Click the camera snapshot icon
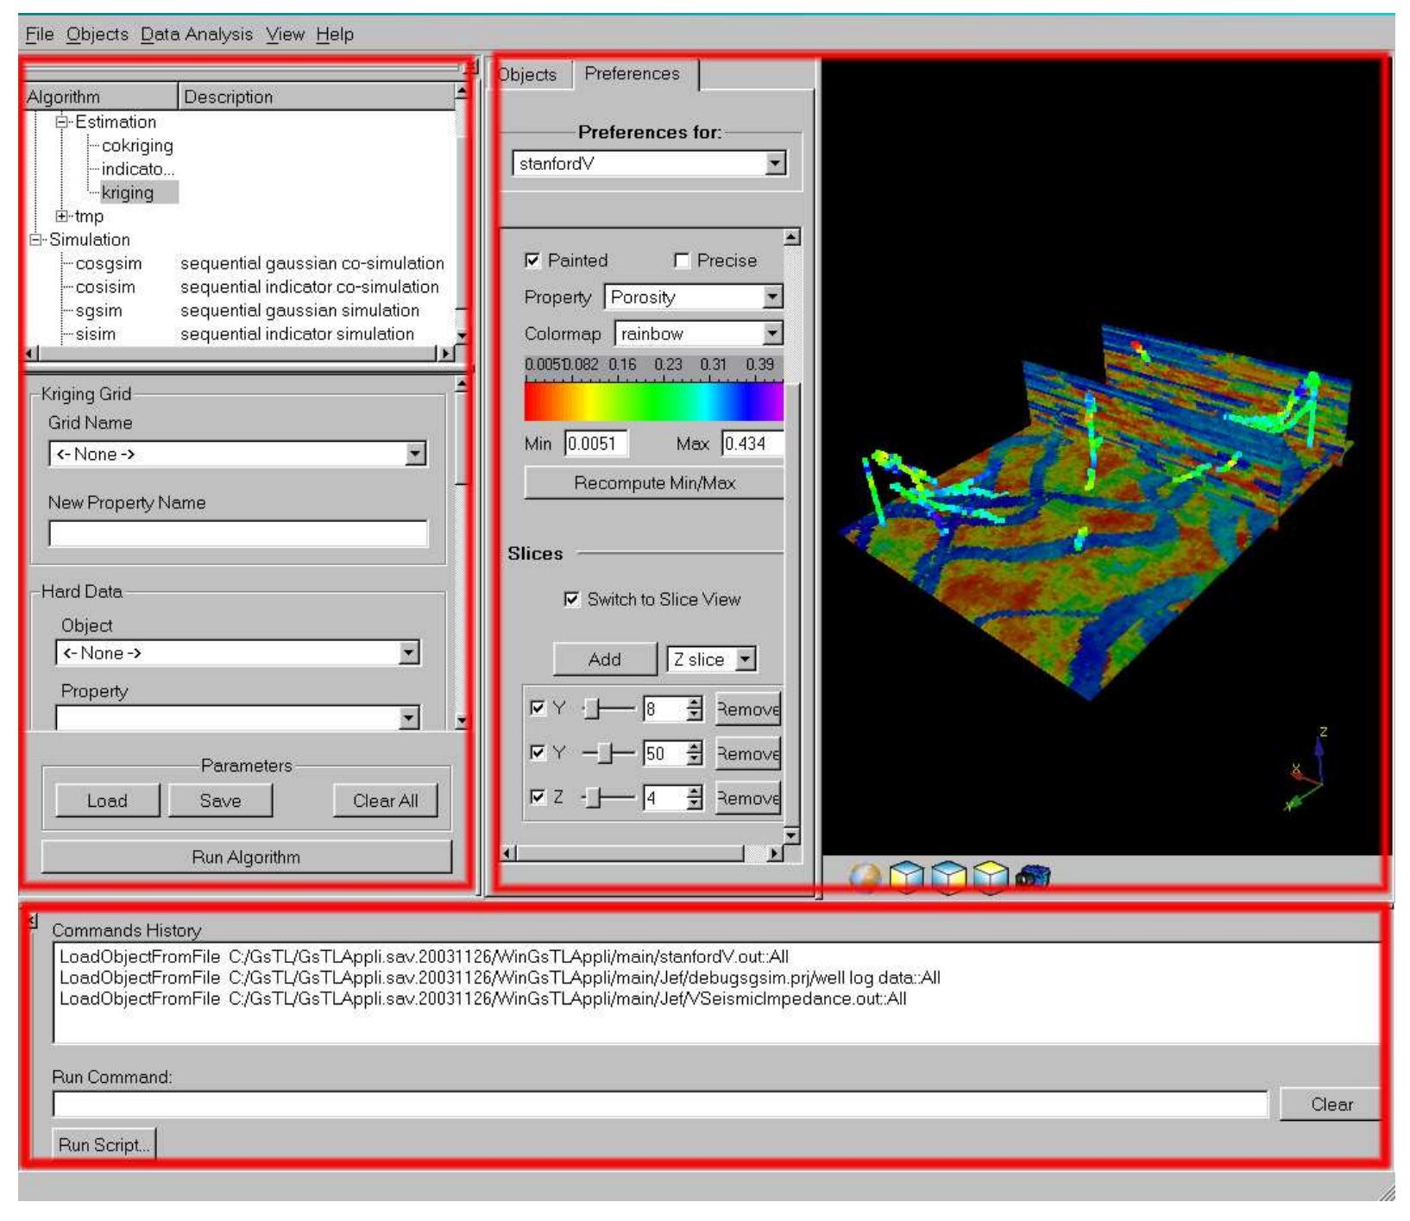1410x1221 pixels. [1033, 878]
